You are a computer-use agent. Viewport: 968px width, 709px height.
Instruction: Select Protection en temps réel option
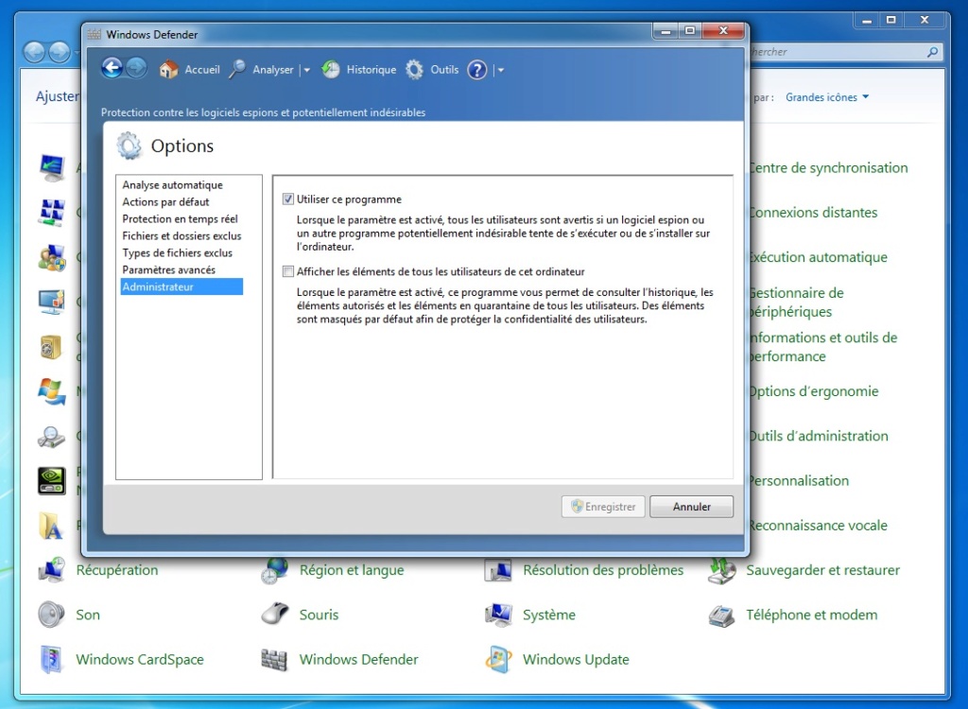click(x=181, y=218)
